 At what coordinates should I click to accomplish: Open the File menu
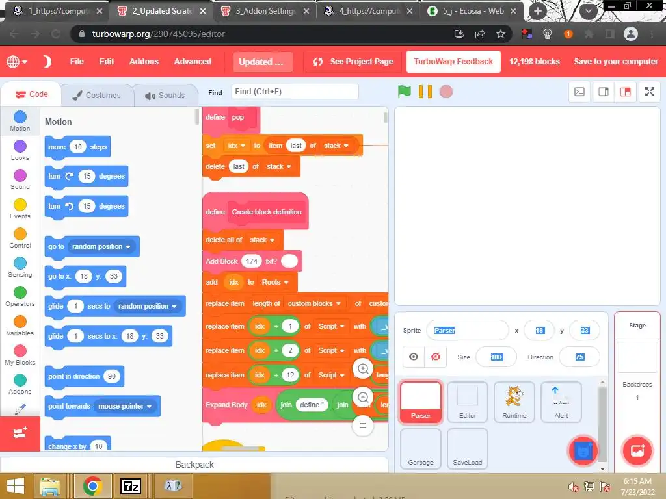[x=77, y=62]
